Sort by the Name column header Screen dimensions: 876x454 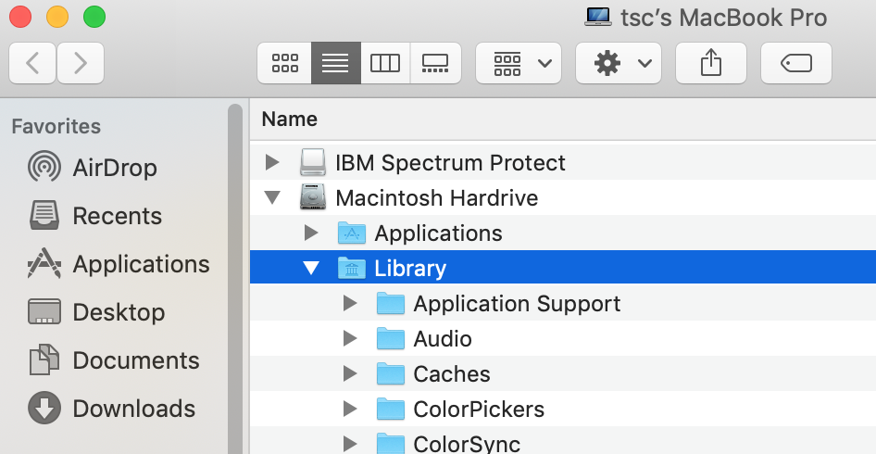290,119
